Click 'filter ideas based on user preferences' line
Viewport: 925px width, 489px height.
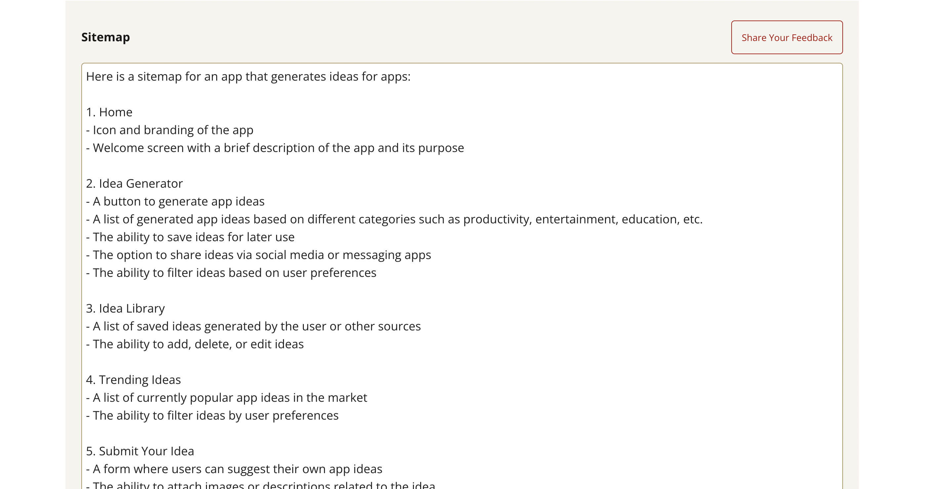[x=231, y=273]
